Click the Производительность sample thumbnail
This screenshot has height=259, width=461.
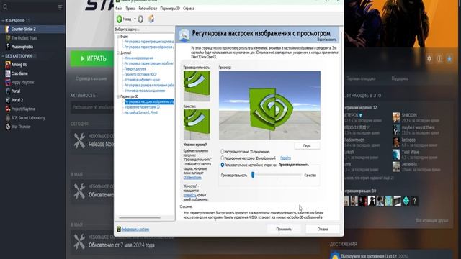pos(197,86)
